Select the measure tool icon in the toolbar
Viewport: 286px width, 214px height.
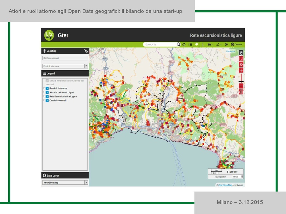218,45
